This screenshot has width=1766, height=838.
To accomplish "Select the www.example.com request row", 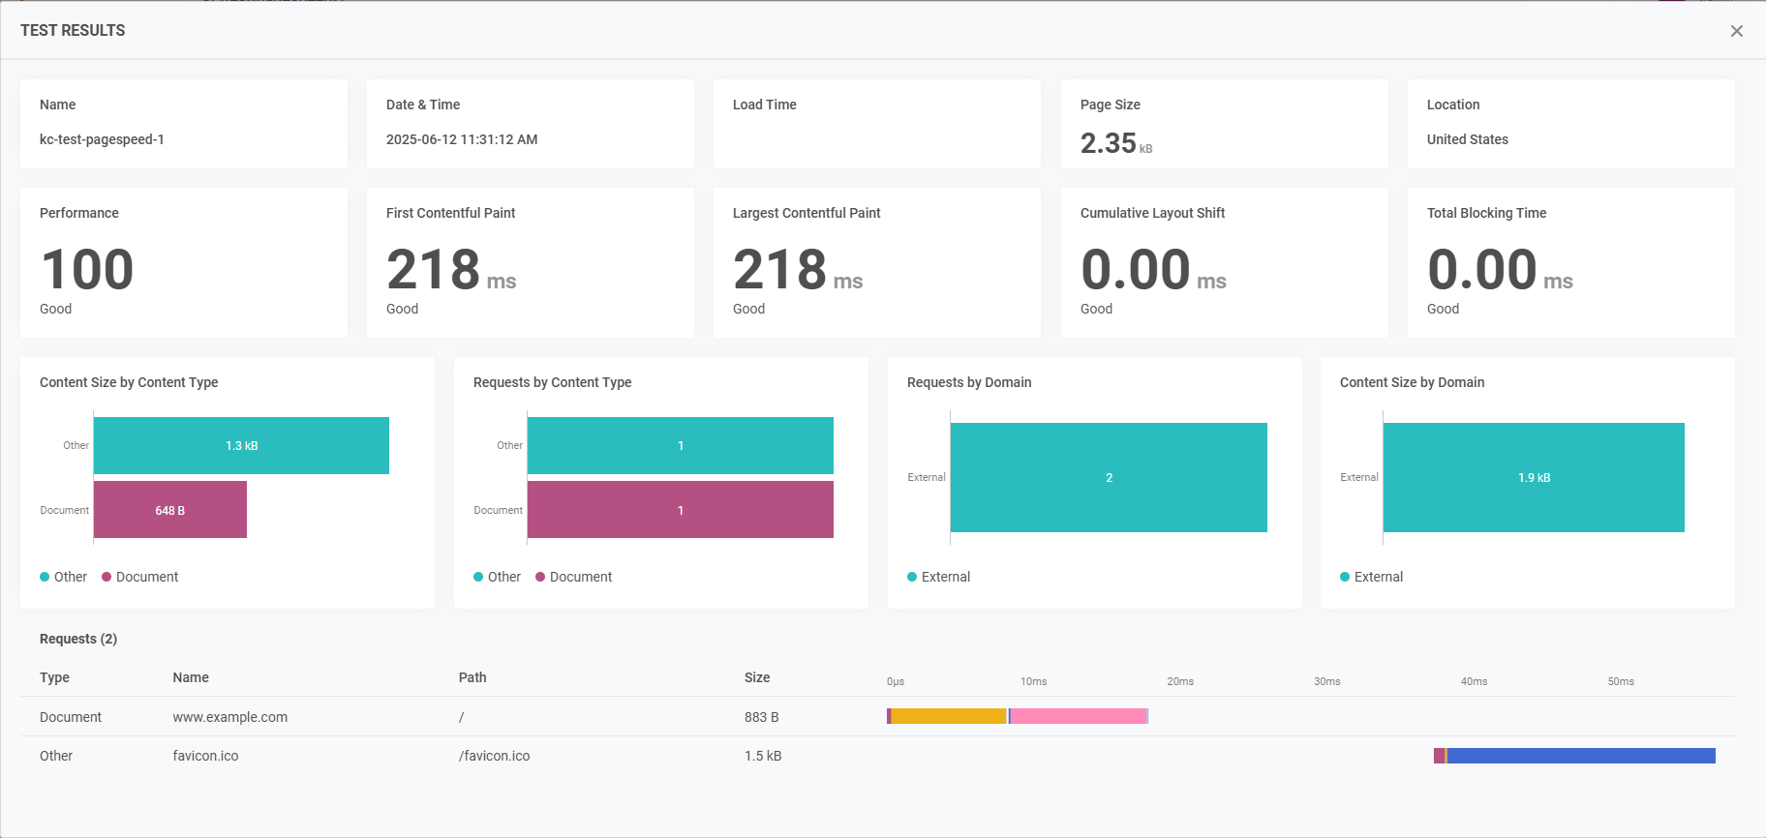I will pyautogui.click(x=230, y=717).
